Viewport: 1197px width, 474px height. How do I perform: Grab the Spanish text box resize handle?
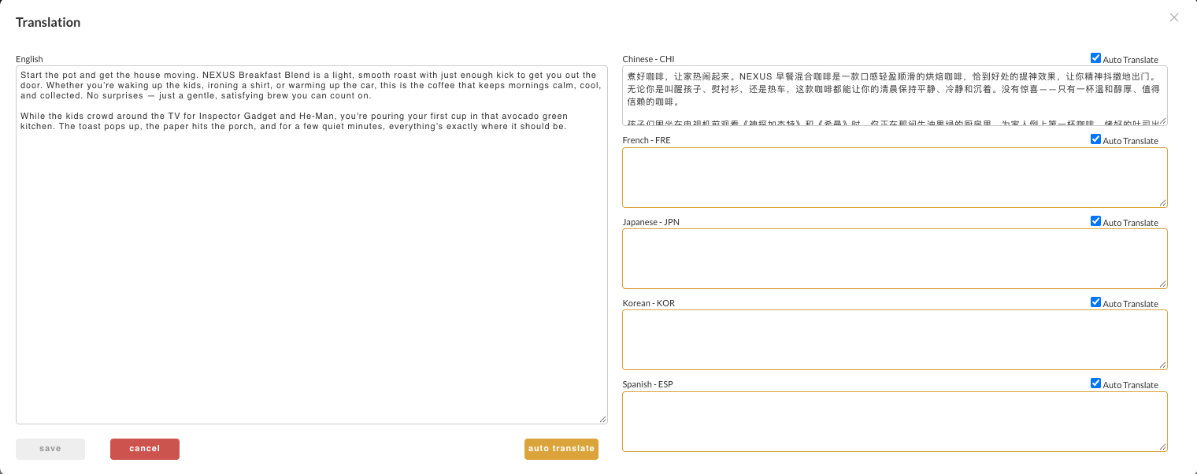[1163, 447]
